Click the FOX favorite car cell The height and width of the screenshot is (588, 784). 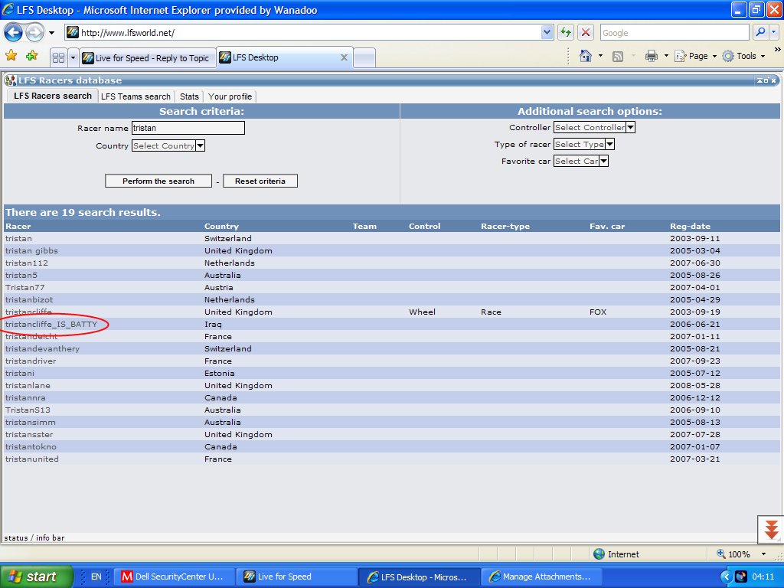coord(598,312)
